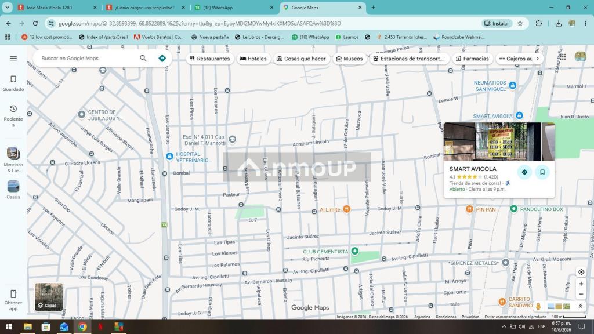This screenshot has width=594, height=334.
Task: Open the Cassis recent item
Action: (x=13, y=190)
